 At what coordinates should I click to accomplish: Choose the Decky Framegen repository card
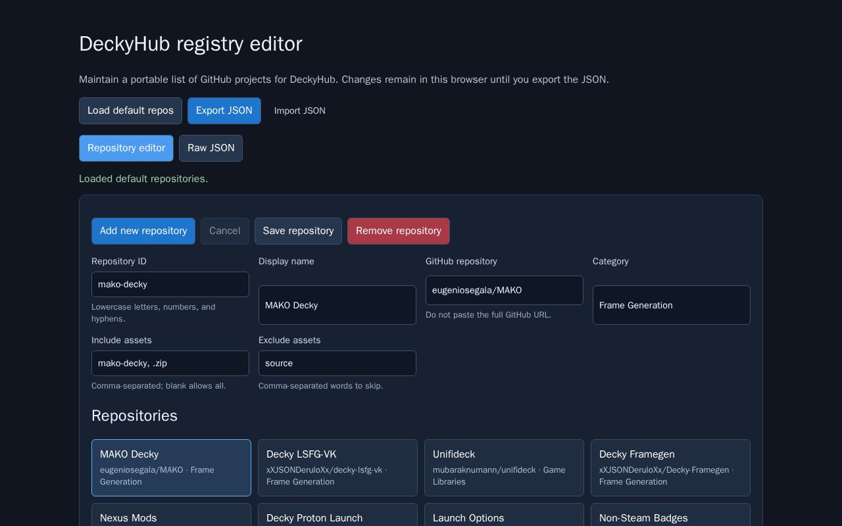670,467
